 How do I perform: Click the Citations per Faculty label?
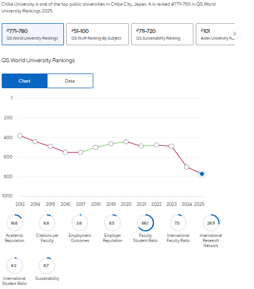click(47, 238)
